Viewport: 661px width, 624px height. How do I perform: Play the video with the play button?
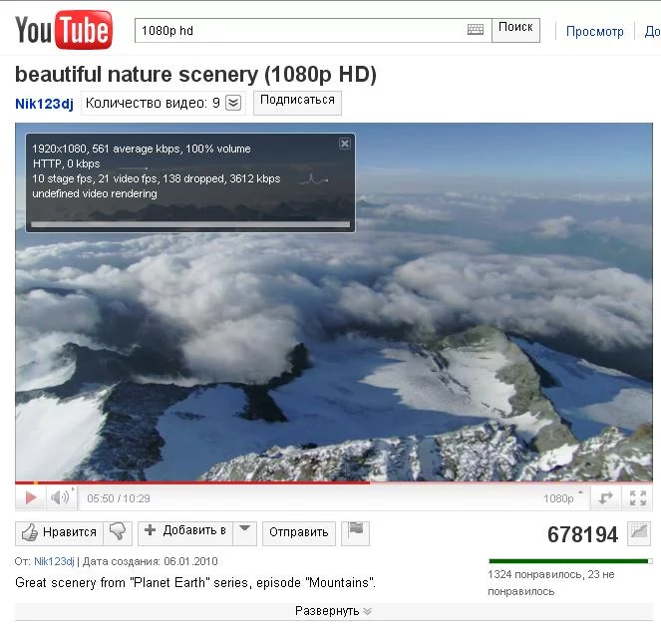pyautogui.click(x=31, y=498)
